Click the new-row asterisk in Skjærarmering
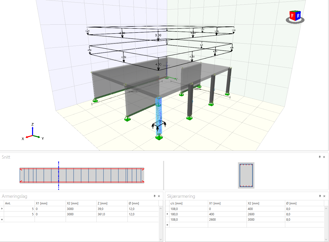This screenshot has width=329, height=242. point(167,225)
